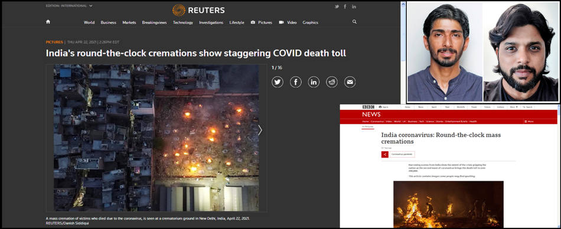Screen dimensions: 561x229
Task: Open Business section in Reuters nav
Action: [109, 22]
